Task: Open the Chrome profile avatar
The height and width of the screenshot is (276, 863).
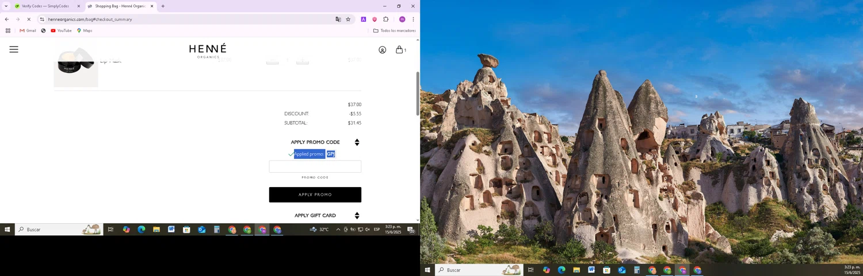Action: pyautogui.click(x=402, y=20)
